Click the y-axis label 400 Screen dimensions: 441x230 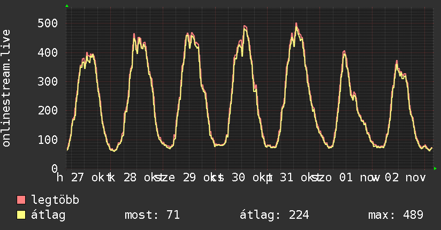[48, 52]
